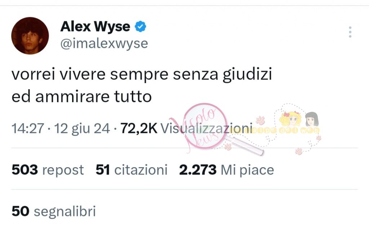The height and width of the screenshot is (225, 369).
Task: Click the pink magnifying glass watermark lens
Action: [x=205, y=125]
